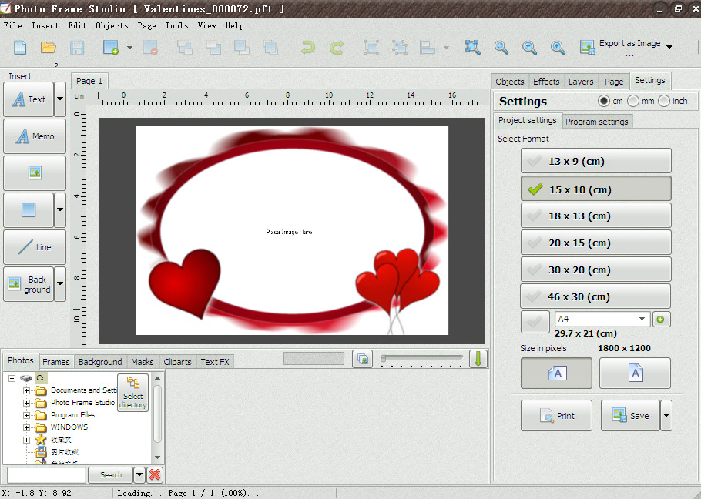Open the A4 paper size dropdown

[642, 319]
